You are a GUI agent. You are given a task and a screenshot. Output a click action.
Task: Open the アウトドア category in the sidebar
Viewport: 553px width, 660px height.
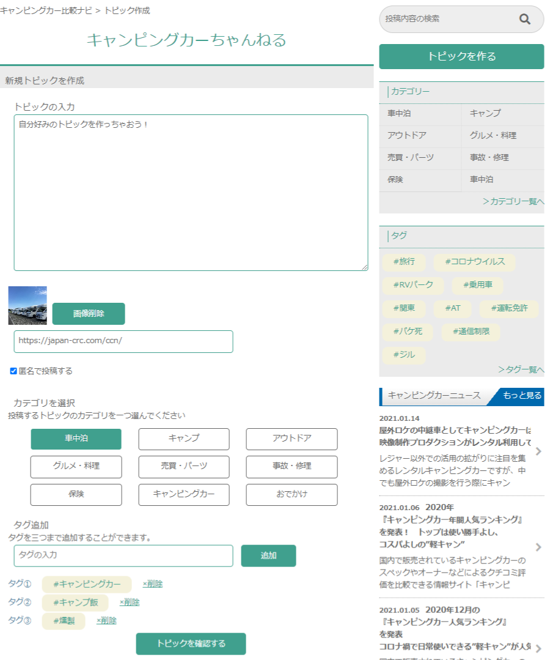(407, 136)
